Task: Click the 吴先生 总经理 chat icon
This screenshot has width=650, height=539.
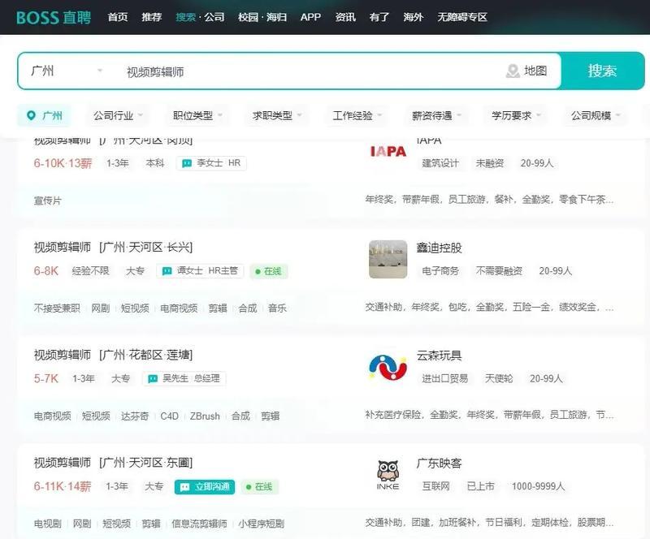Action: [153, 378]
